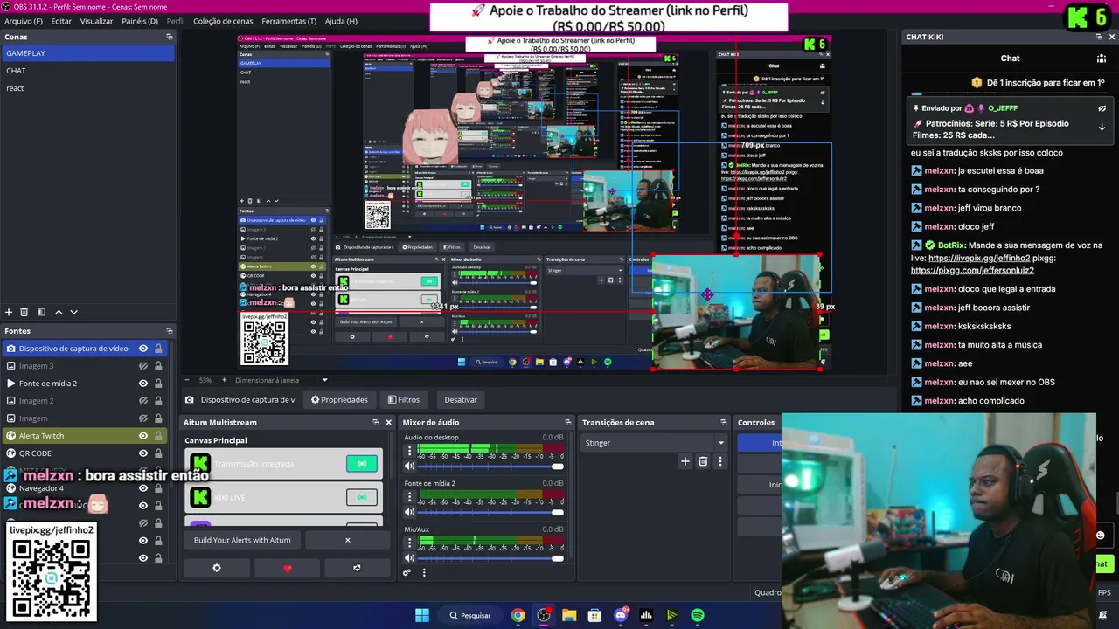Add a scene transition with plus icon
Image resolution: width=1119 pixels, height=629 pixels.
click(685, 461)
